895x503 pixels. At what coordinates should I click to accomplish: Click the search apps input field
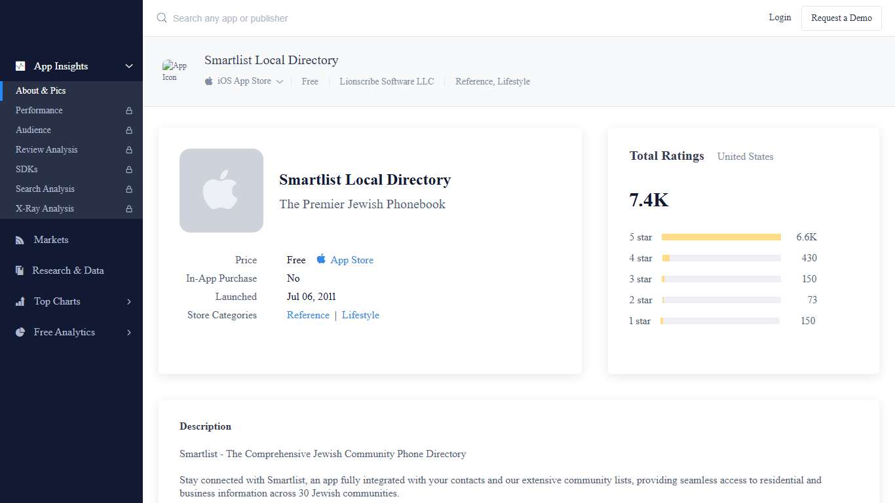point(229,18)
